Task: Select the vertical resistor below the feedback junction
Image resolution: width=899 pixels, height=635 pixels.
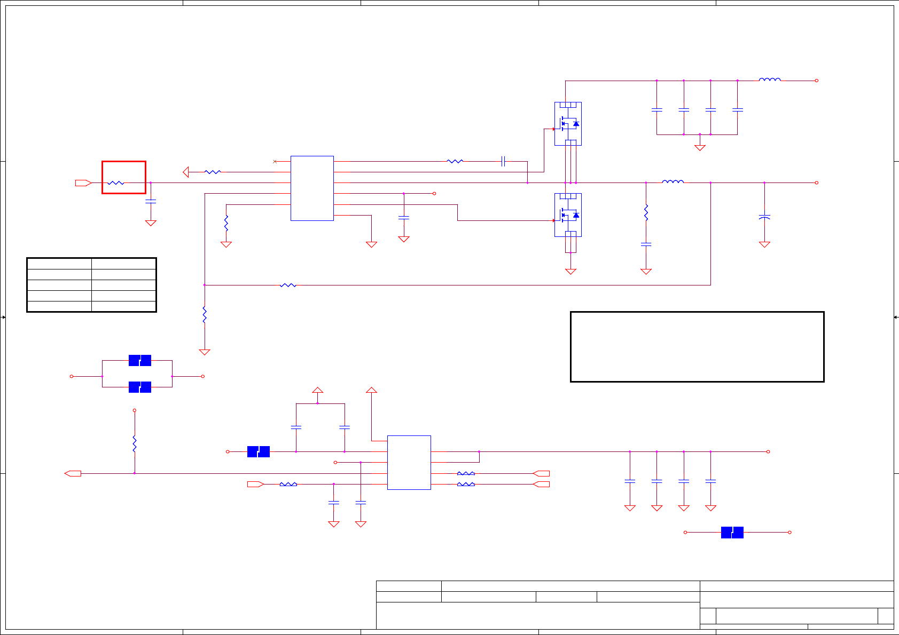Action: tap(205, 314)
